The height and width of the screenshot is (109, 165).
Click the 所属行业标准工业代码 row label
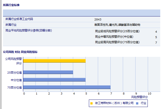(x=19, y=19)
